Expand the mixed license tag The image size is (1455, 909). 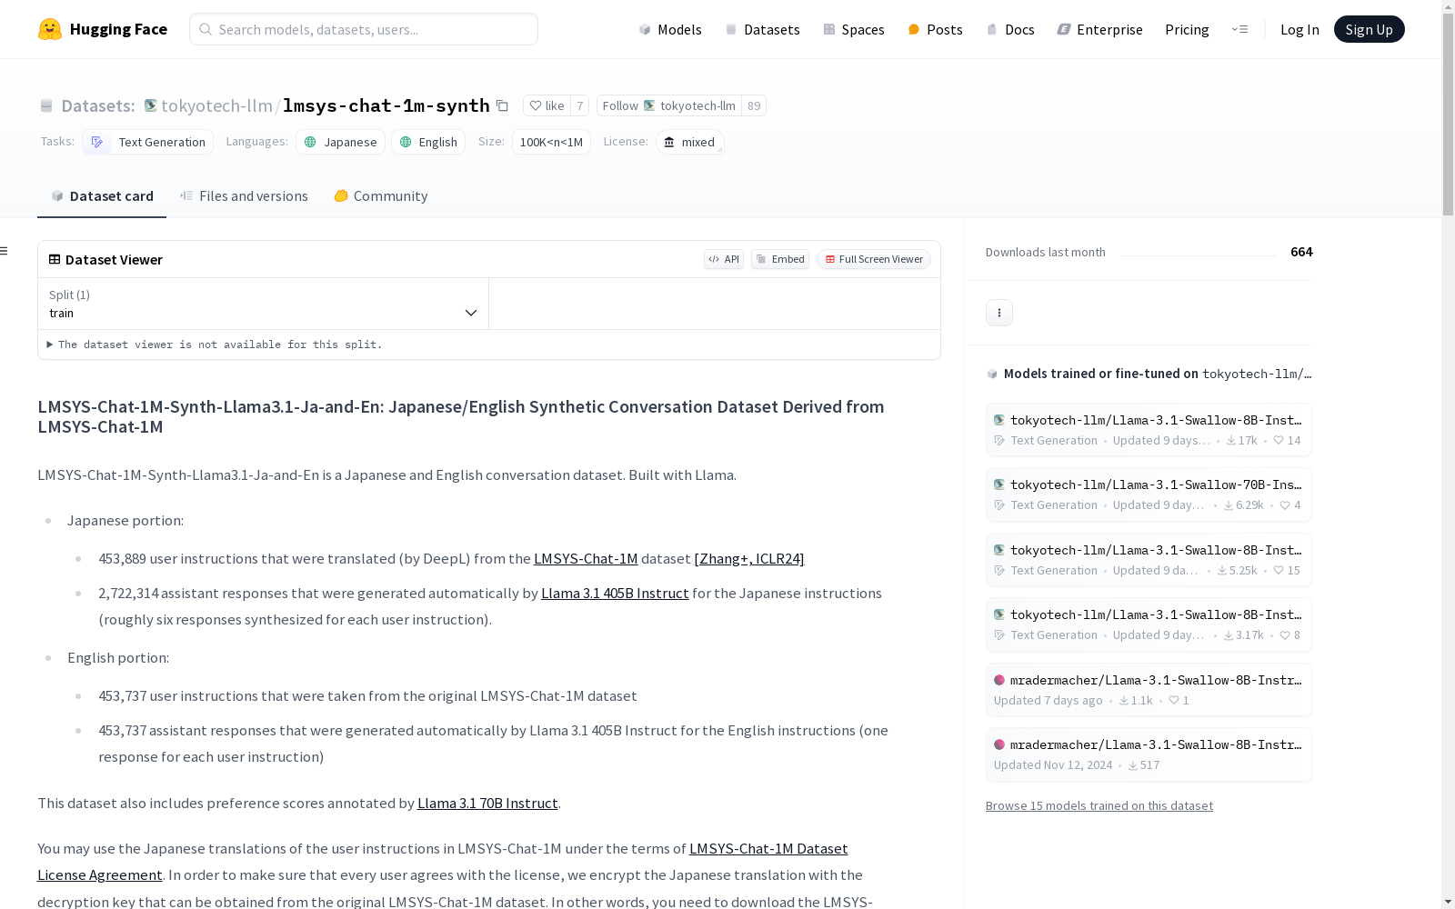click(x=690, y=142)
